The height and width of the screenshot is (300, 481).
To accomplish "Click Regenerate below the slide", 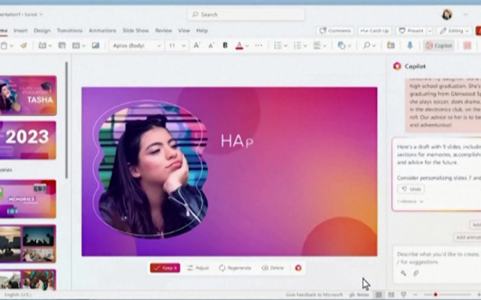I will pos(235,268).
